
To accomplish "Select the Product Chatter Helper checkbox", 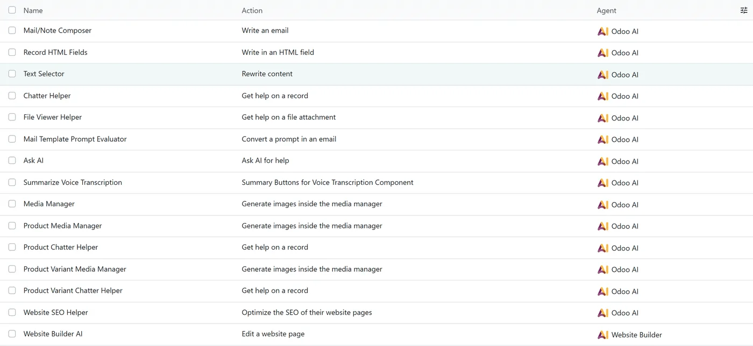I will tap(12, 247).
